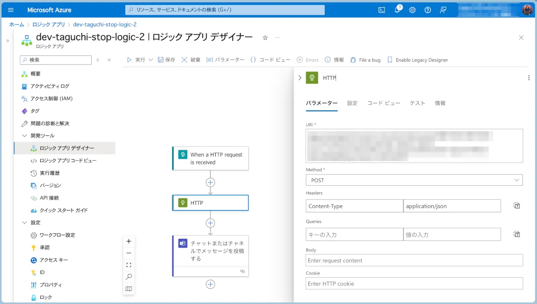The image size is (537, 304).
Task: Open the notifications bell
Action: [397, 10]
